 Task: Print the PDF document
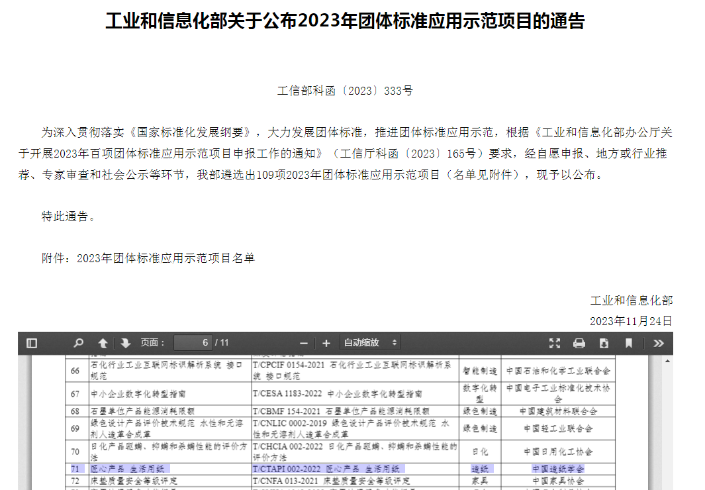(x=579, y=343)
